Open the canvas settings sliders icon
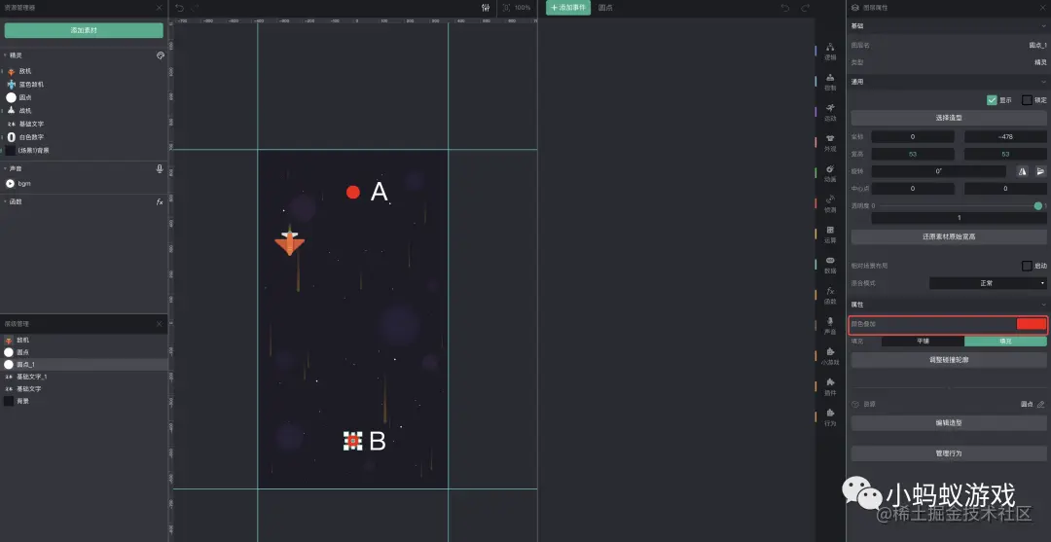Image resolution: width=1051 pixels, height=542 pixels. tap(486, 8)
